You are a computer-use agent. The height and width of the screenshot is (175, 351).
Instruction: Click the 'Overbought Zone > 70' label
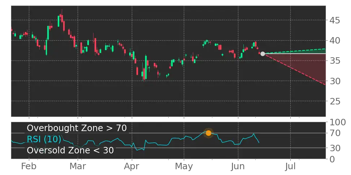coord(77,128)
